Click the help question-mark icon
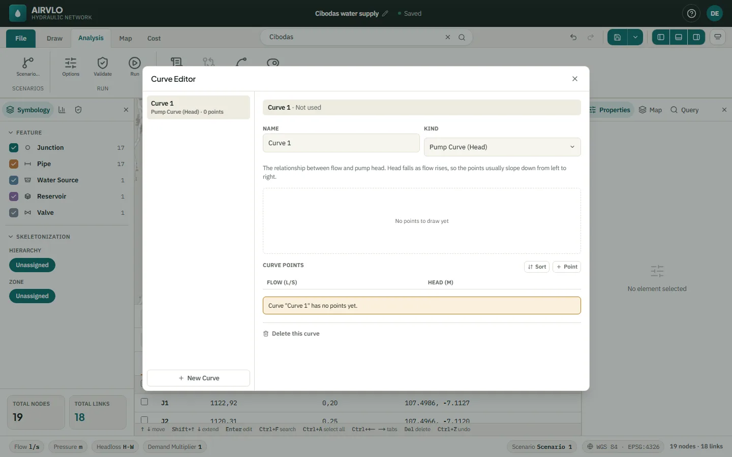The height and width of the screenshot is (457, 732). tap(691, 14)
